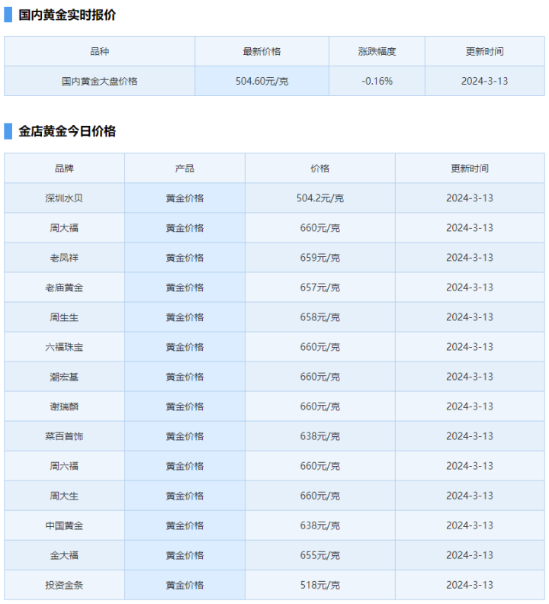Click the 金店黄金今日价格 heading
The width and height of the screenshot is (549, 604).
coord(67,131)
